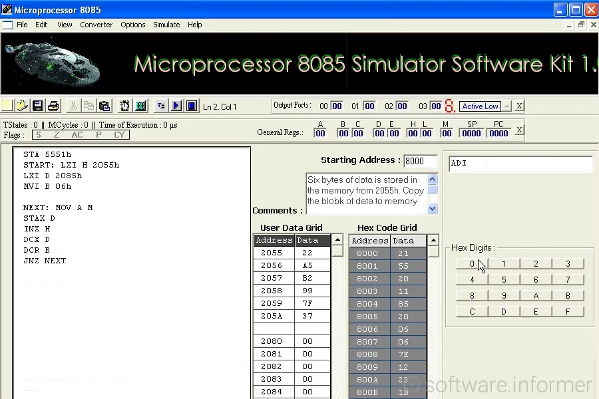
Task: Click Hex Code Grid Data column header
Action: 408,241
